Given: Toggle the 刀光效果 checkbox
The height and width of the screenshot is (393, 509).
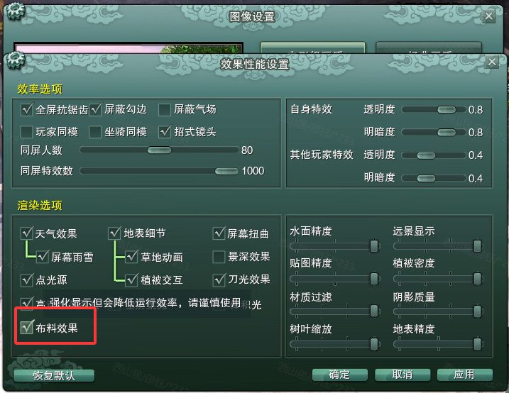Looking at the screenshot, I should tap(219, 279).
